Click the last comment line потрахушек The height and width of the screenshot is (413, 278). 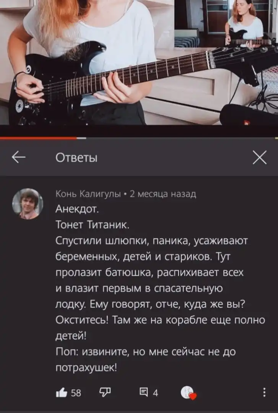(86, 367)
